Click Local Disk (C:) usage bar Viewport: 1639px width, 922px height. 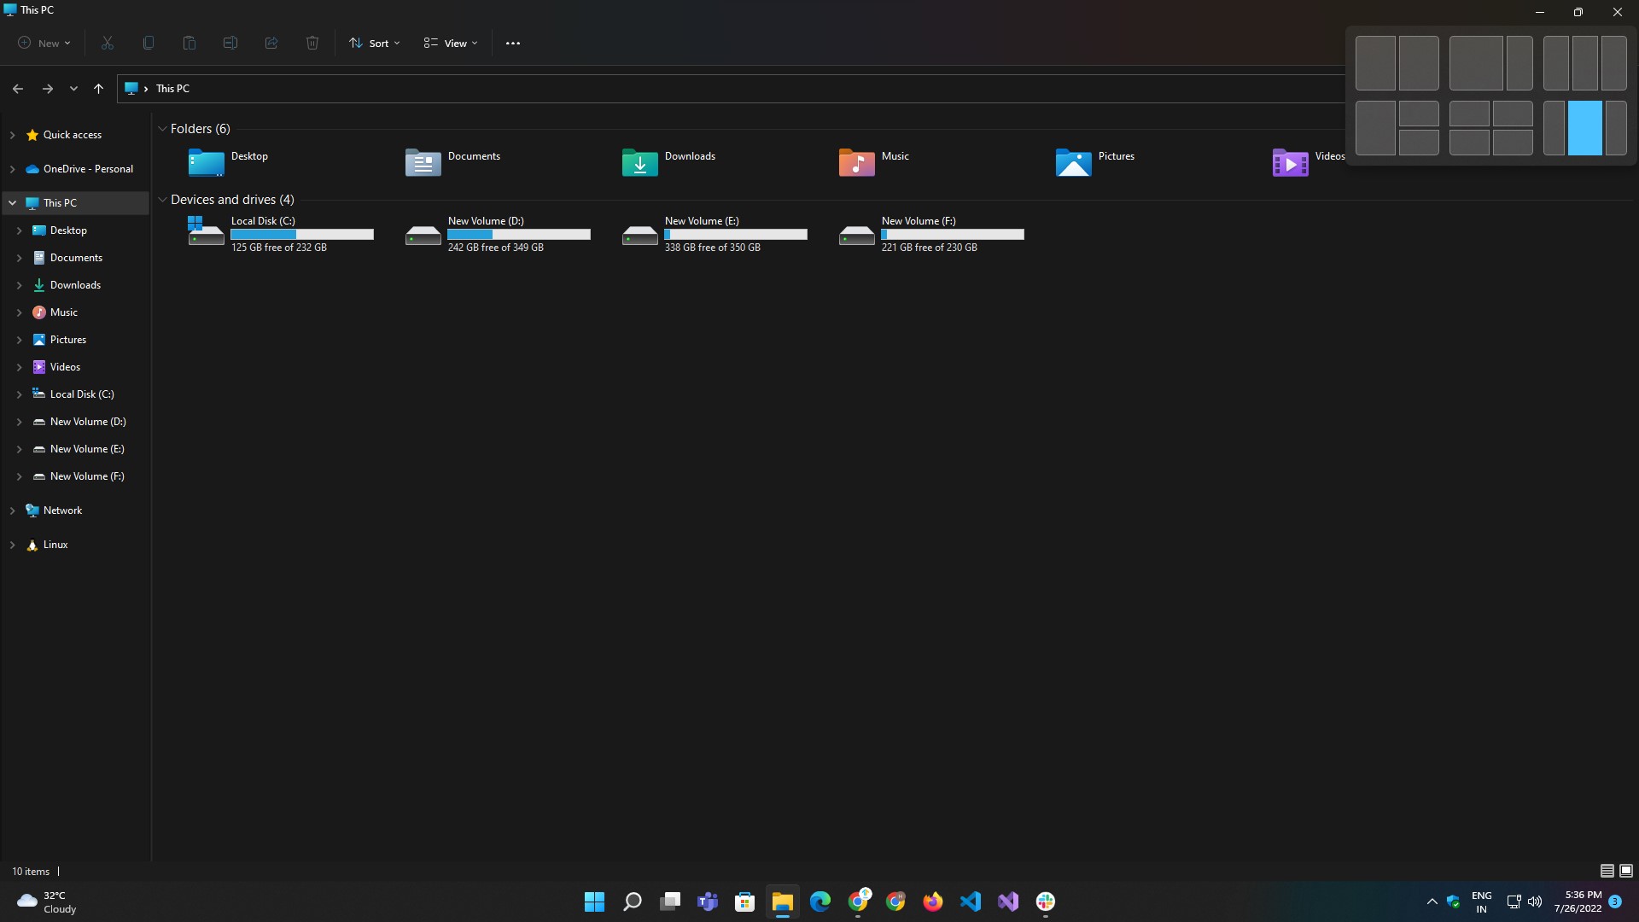pos(302,234)
